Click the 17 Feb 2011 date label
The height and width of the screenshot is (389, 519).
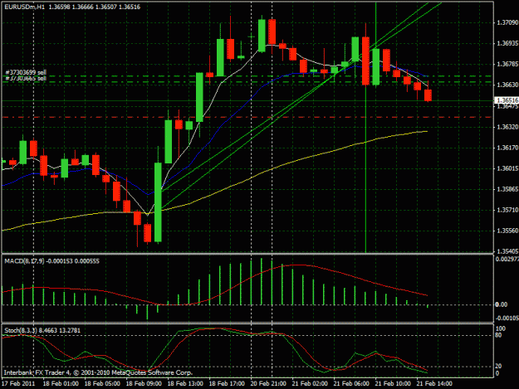18,384
